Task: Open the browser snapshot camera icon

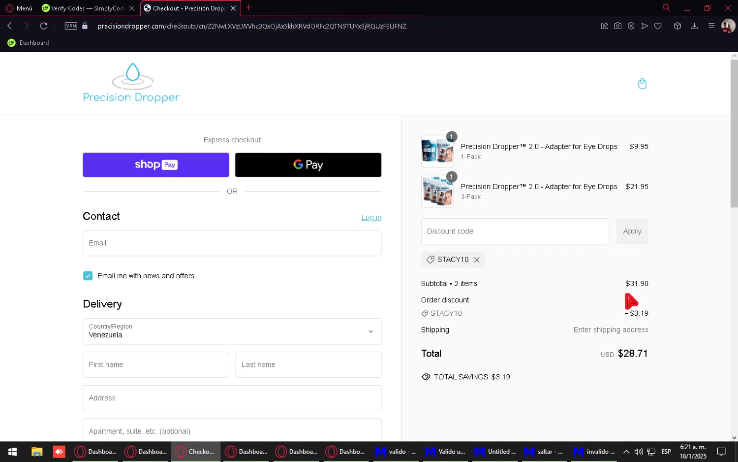Action: click(x=617, y=26)
